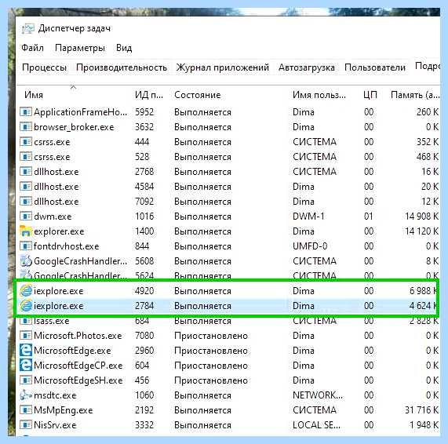This screenshot has height=444, width=448.
Task: Sort by the ЦП column header
Action: (370, 95)
